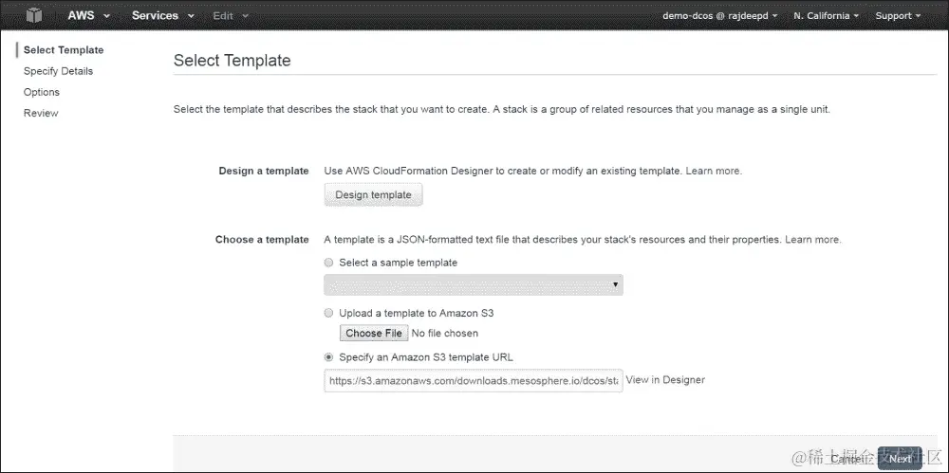Open Learn more link for Choose a template
949x473 pixels.
[812, 240]
